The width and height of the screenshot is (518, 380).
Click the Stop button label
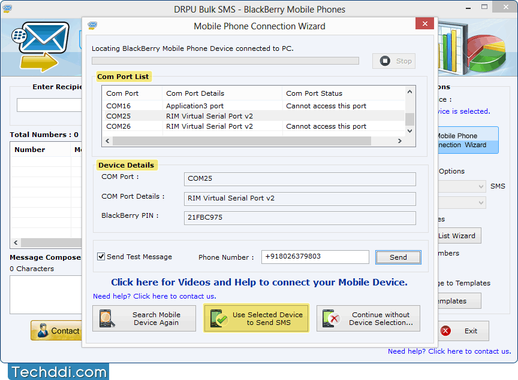[x=403, y=61]
